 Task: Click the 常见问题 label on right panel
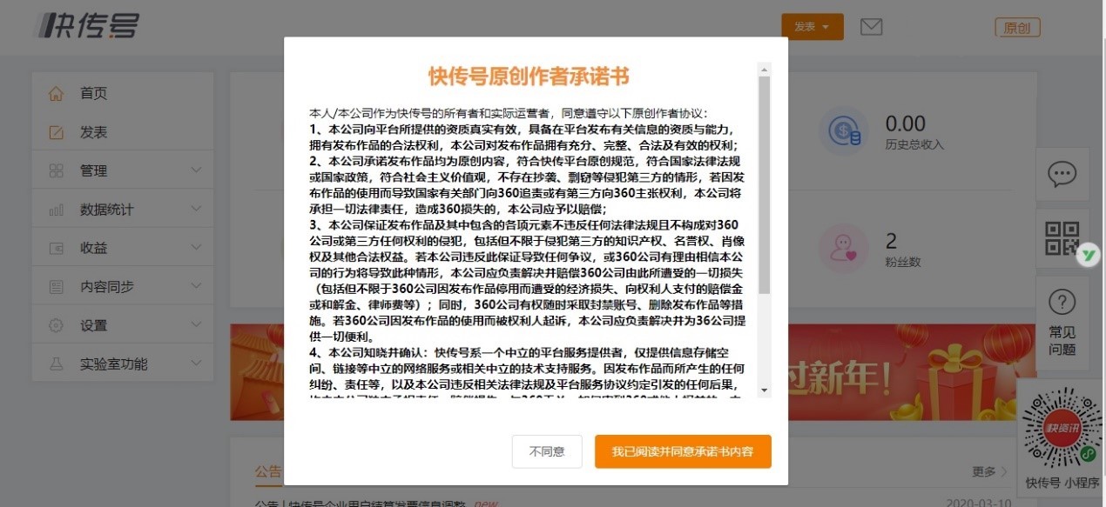pyautogui.click(x=1062, y=341)
